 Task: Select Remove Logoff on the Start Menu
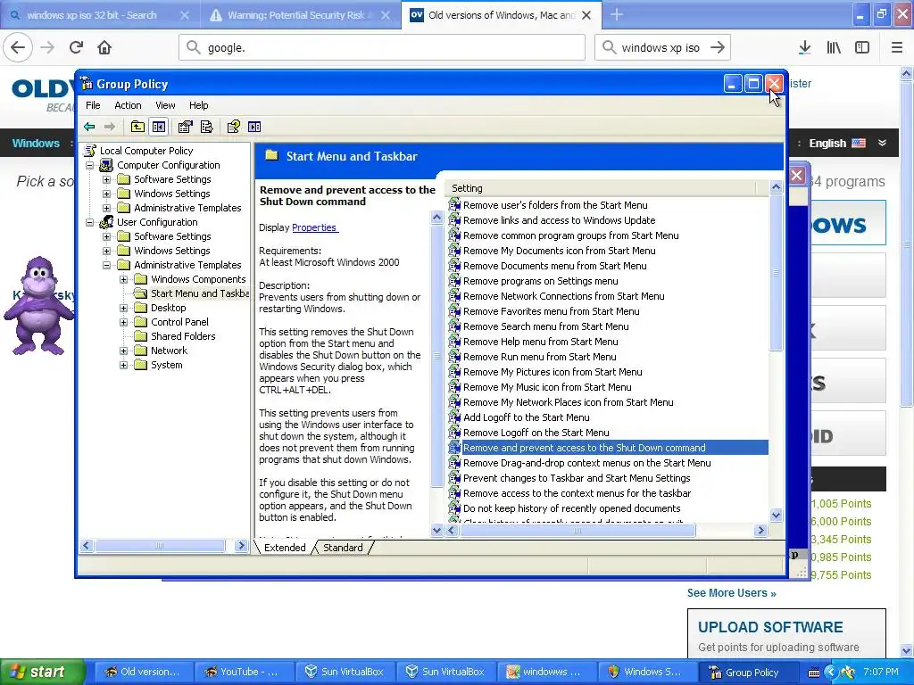coord(536,433)
